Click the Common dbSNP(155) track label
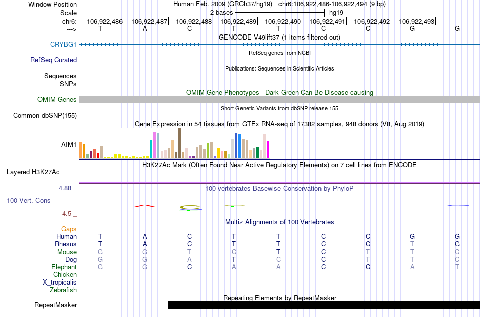The image size is (481, 317). [x=45, y=115]
